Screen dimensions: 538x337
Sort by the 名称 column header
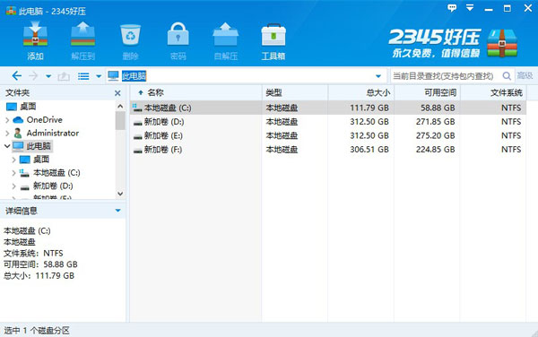[195, 92]
